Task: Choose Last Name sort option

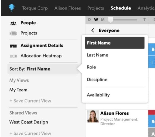Action: (115, 55)
